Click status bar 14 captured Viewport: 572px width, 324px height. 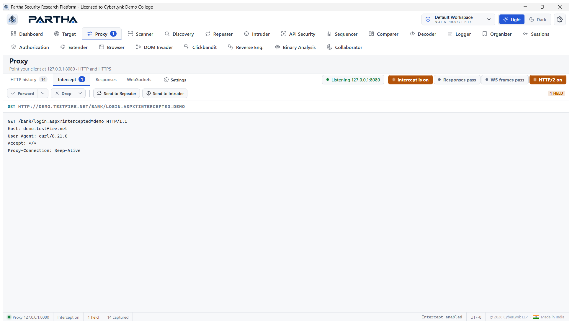point(118,317)
